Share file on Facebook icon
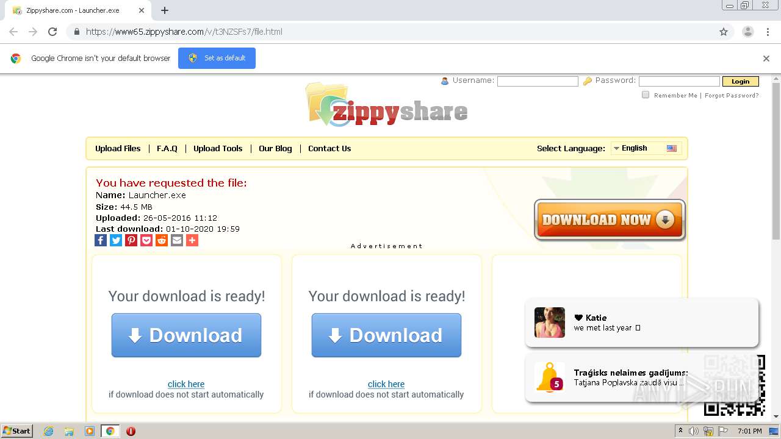Image resolution: width=781 pixels, height=439 pixels. pyautogui.click(x=101, y=240)
